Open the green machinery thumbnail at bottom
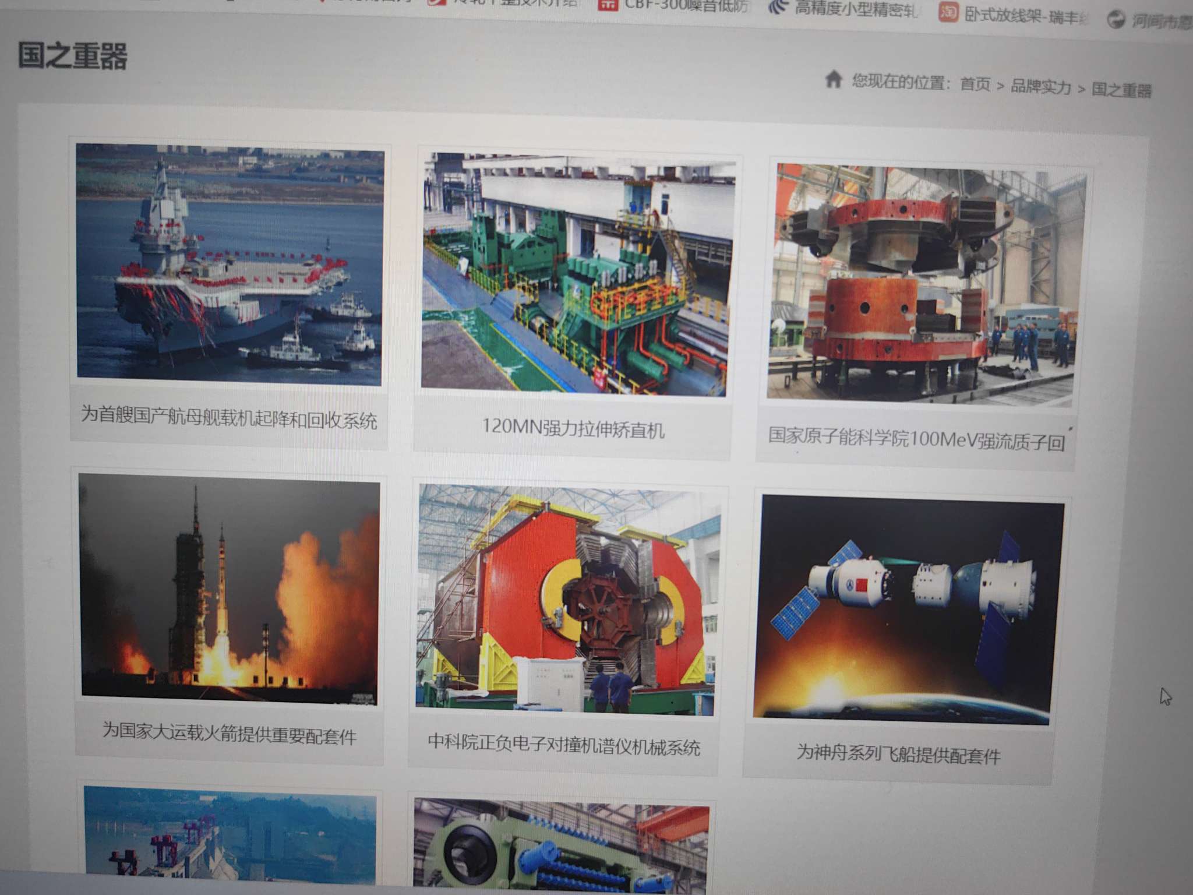The image size is (1193, 895). [x=560, y=845]
